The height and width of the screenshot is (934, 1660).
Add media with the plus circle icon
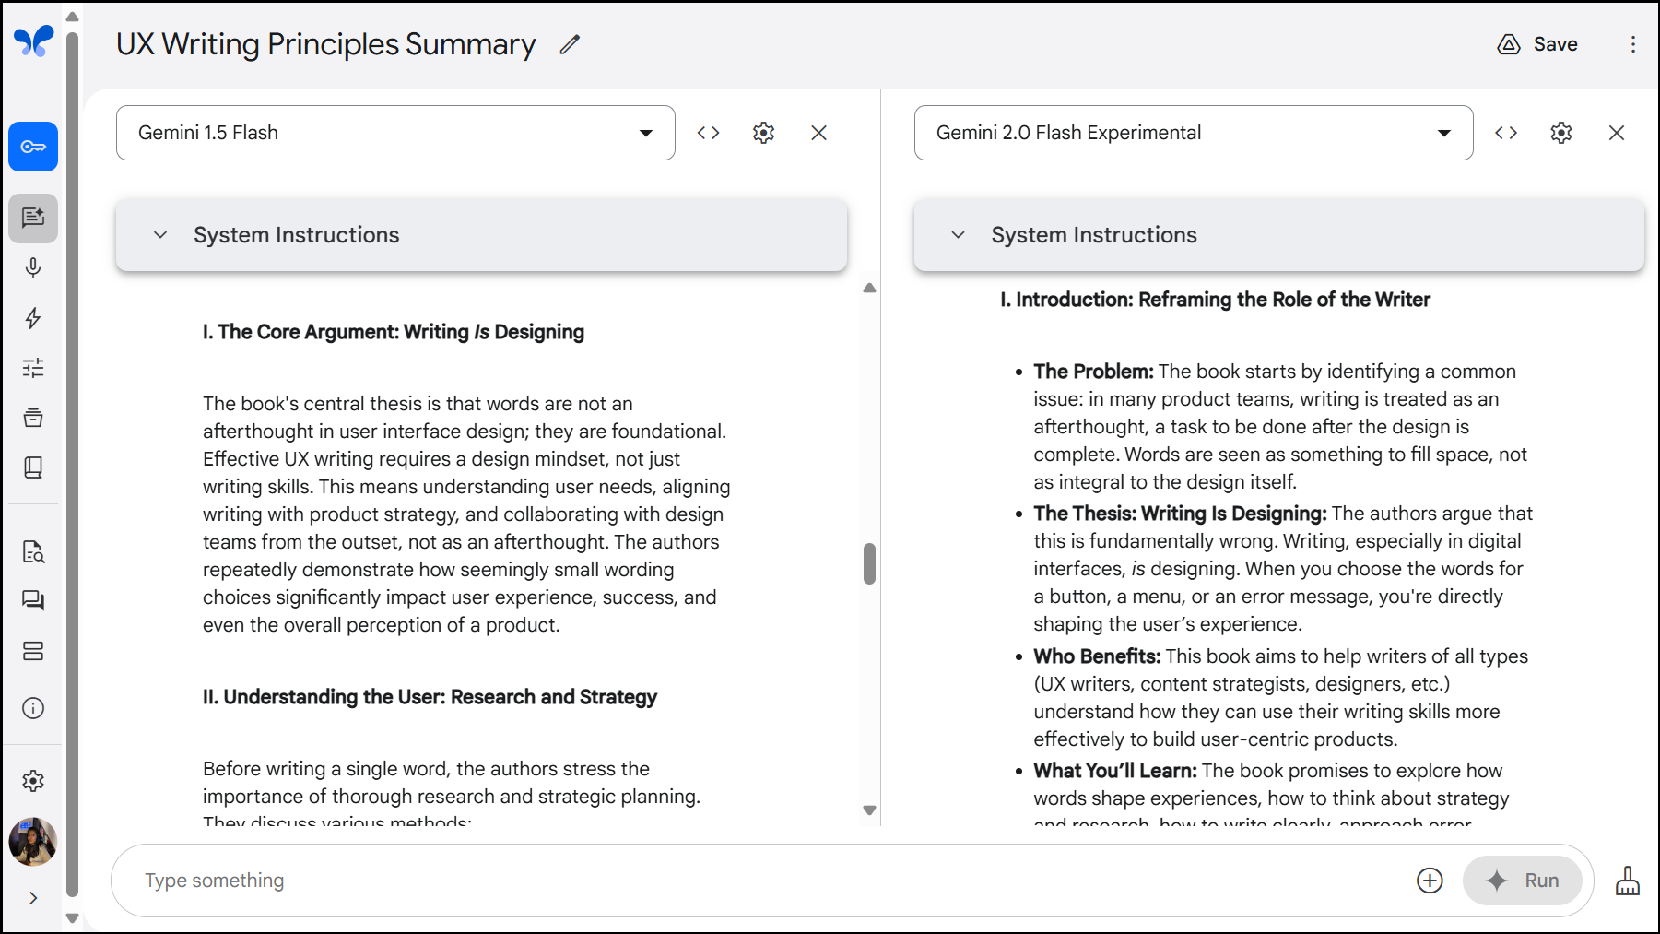tap(1430, 881)
